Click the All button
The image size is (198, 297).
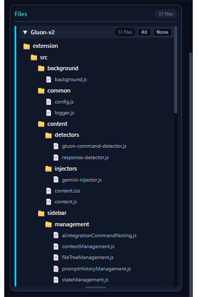(x=144, y=32)
